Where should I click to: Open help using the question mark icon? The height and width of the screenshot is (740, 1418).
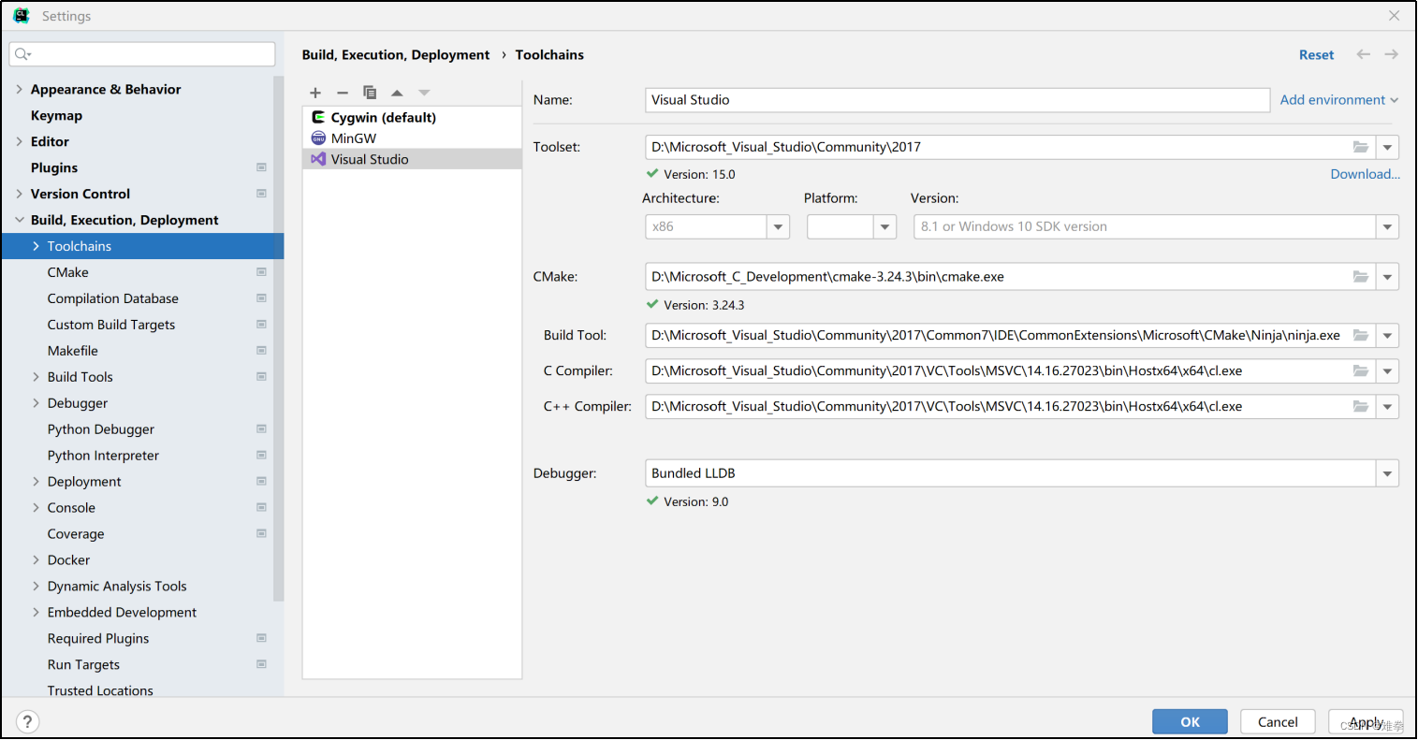pyautogui.click(x=27, y=721)
